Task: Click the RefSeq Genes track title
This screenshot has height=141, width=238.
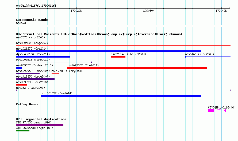Action: coord(27,104)
